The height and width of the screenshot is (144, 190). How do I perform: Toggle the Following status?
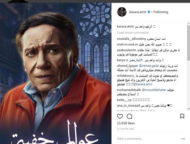pos(161,12)
